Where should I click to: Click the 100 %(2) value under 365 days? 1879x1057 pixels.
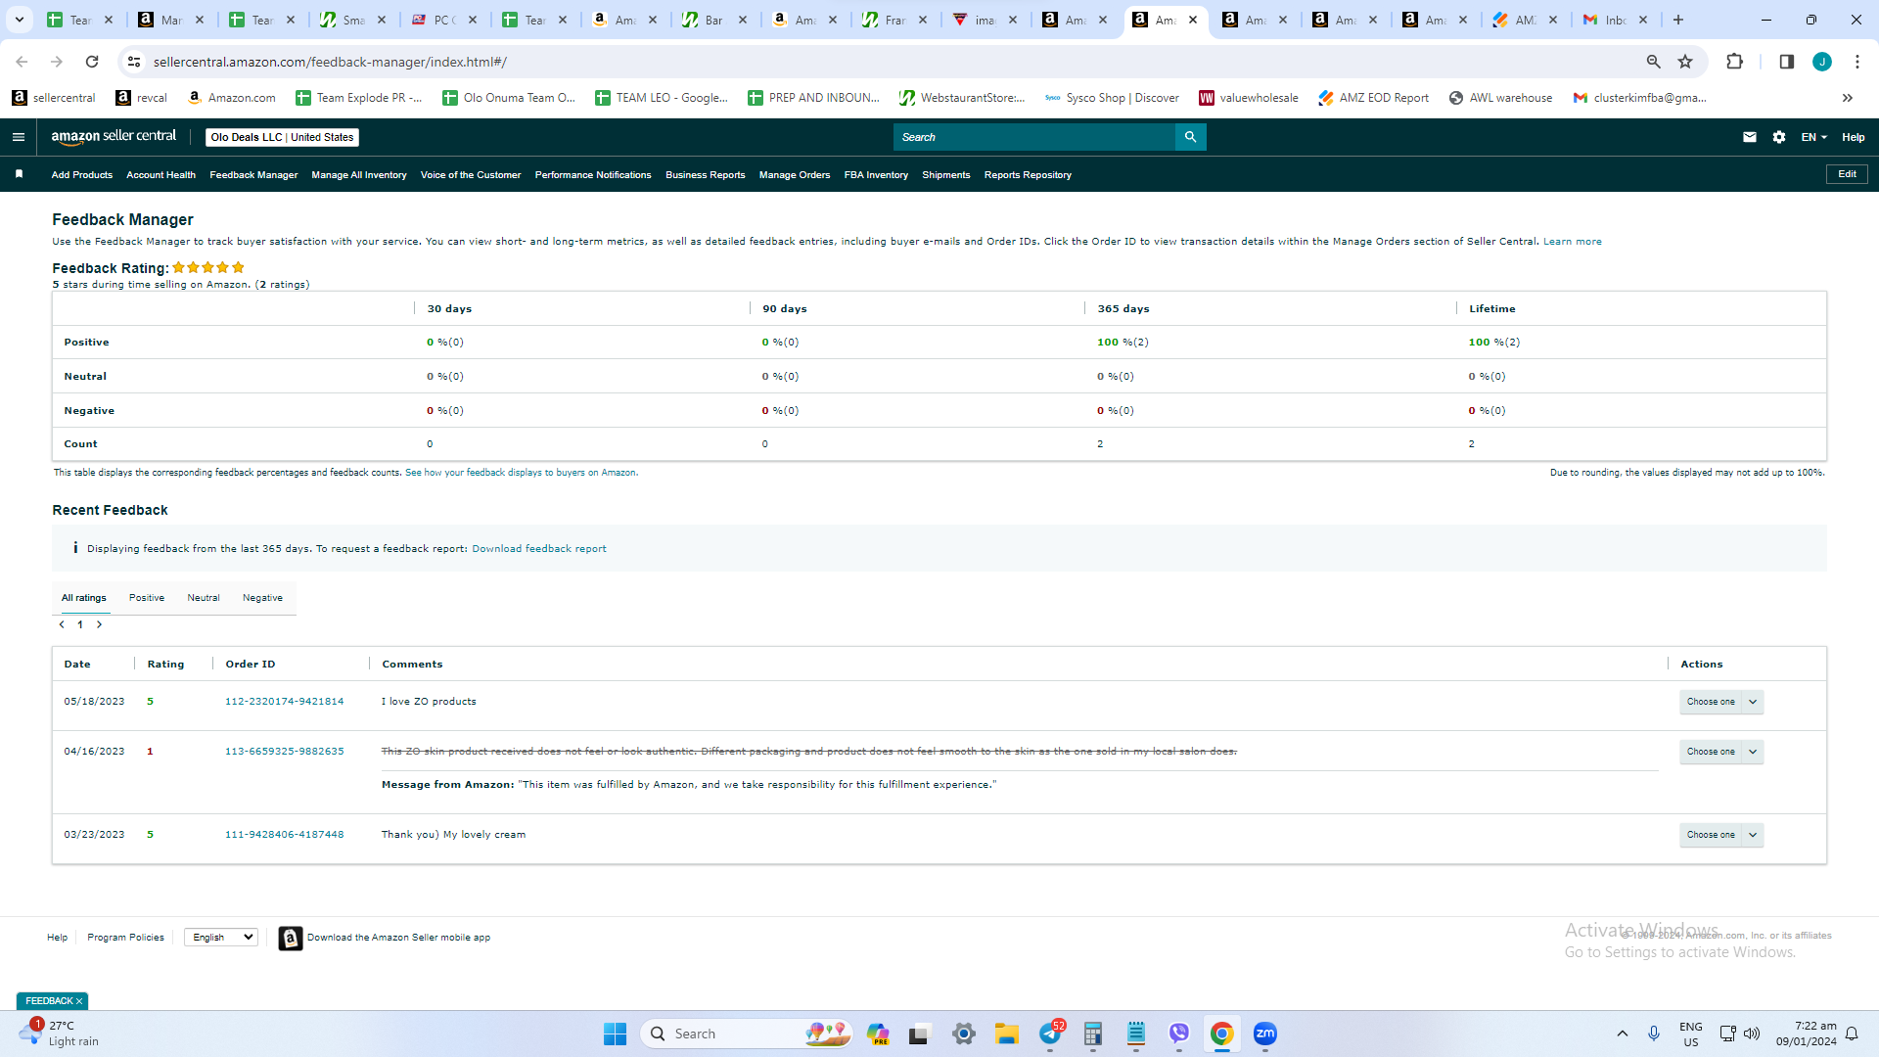tap(1123, 343)
